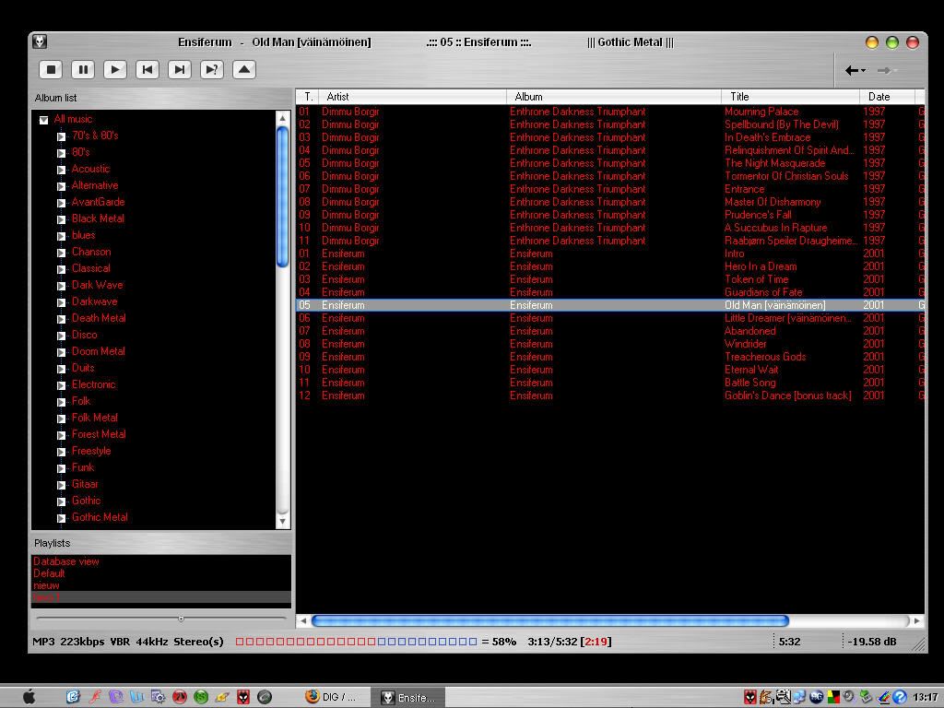Screen dimensions: 944x708
Task: Click the T. track number column header
Action: tap(308, 96)
